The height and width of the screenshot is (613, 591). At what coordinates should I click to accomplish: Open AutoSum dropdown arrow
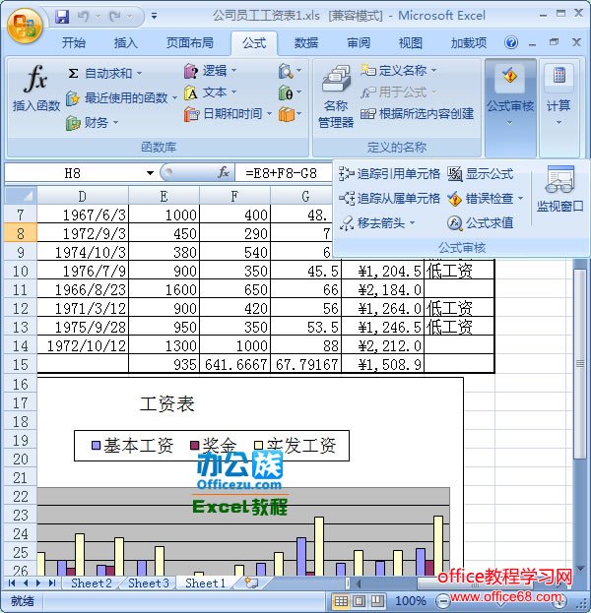(139, 73)
